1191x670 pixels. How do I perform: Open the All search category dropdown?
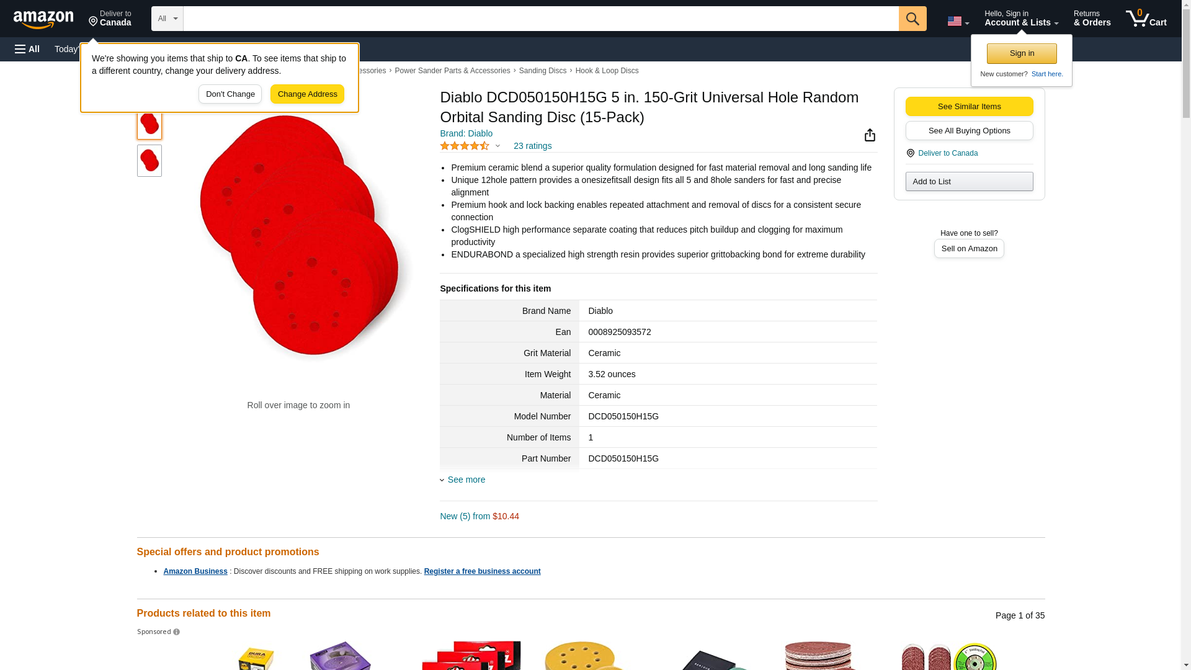[x=167, y=19]
